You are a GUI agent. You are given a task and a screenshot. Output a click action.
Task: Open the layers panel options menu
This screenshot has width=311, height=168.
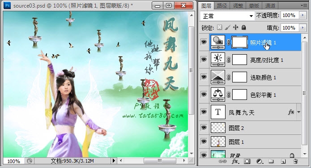[x=304, y=6]
